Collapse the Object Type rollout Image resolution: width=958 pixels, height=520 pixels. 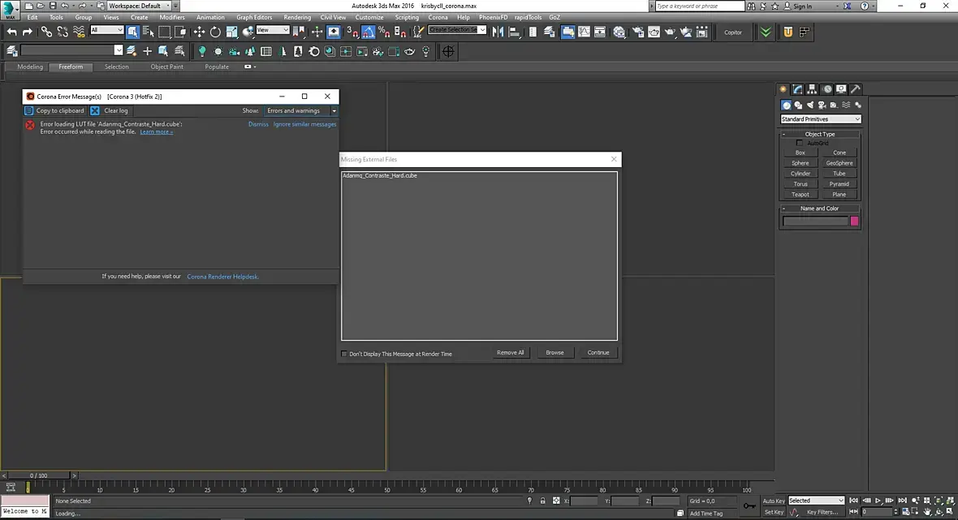819,134
